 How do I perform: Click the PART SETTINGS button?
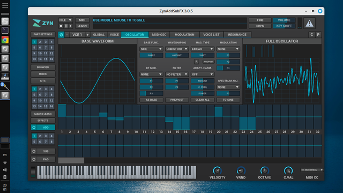click(x=43, y=34)
